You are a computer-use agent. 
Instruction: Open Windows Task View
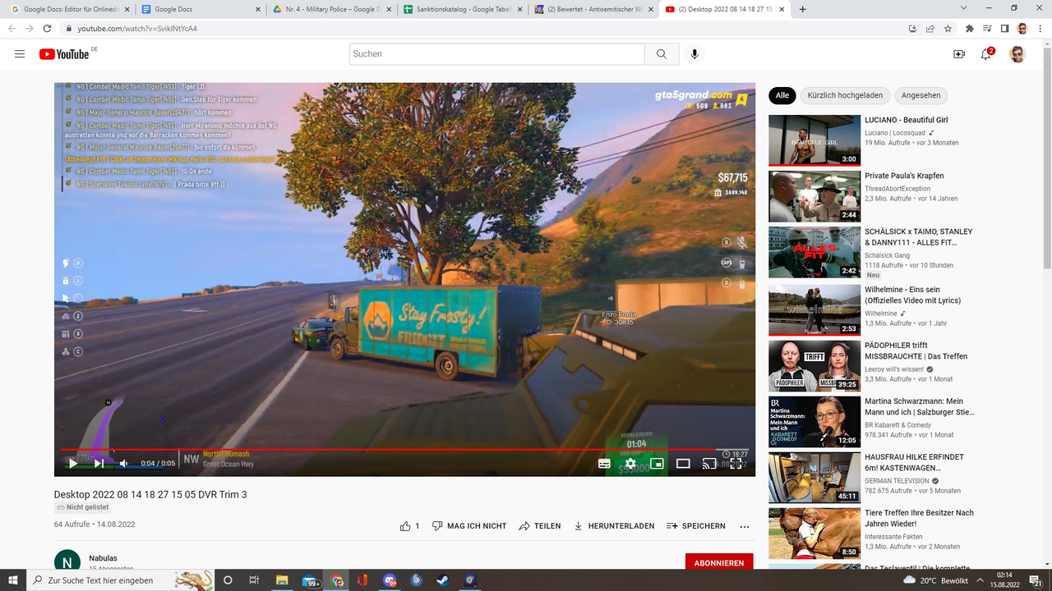click(x=255, y=580)
